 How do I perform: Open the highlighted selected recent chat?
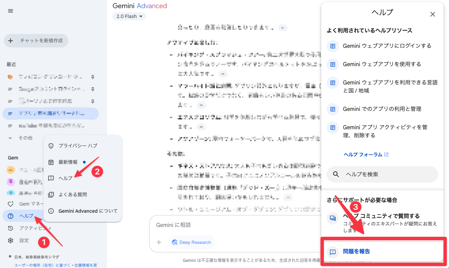click(x=51, y=114)
